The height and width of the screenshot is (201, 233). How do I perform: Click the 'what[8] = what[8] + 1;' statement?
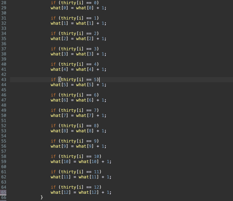[x=78, y=131]
